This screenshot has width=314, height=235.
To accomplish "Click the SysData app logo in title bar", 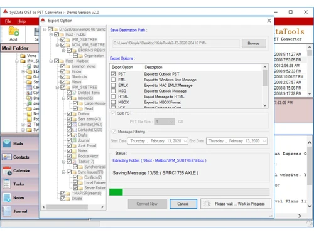I will (6, 12).
